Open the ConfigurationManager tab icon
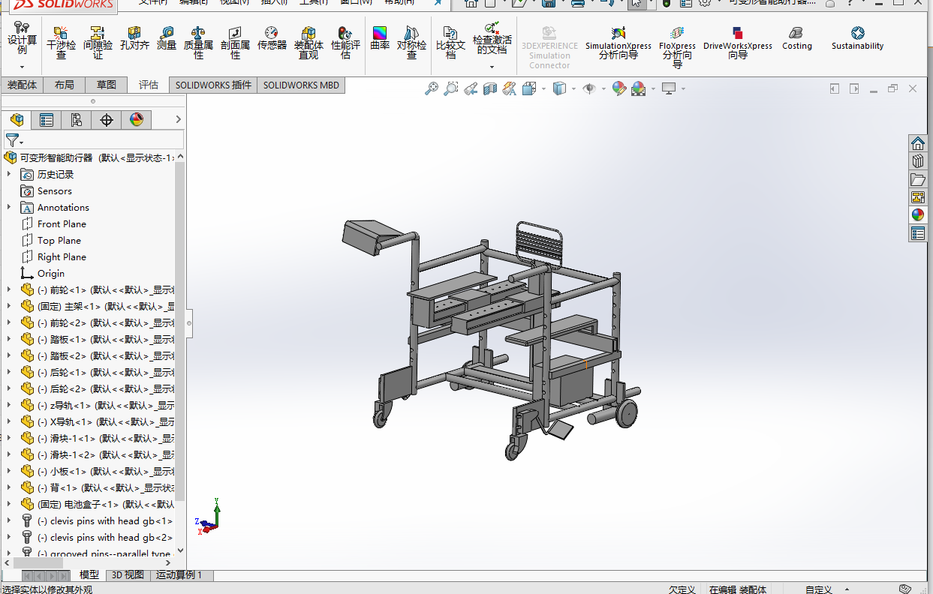Viewport: 933px width, 594px height. [x=77, y=119]
